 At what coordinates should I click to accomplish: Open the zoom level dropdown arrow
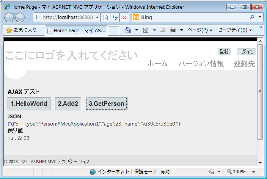[253, 172]
